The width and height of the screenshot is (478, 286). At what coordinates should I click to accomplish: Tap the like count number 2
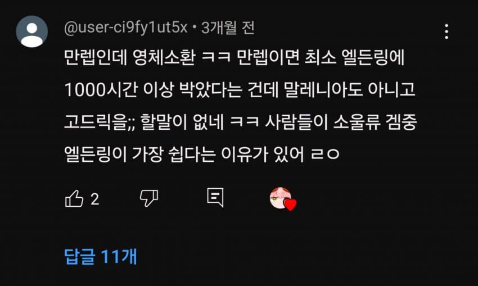pos(95,199)
